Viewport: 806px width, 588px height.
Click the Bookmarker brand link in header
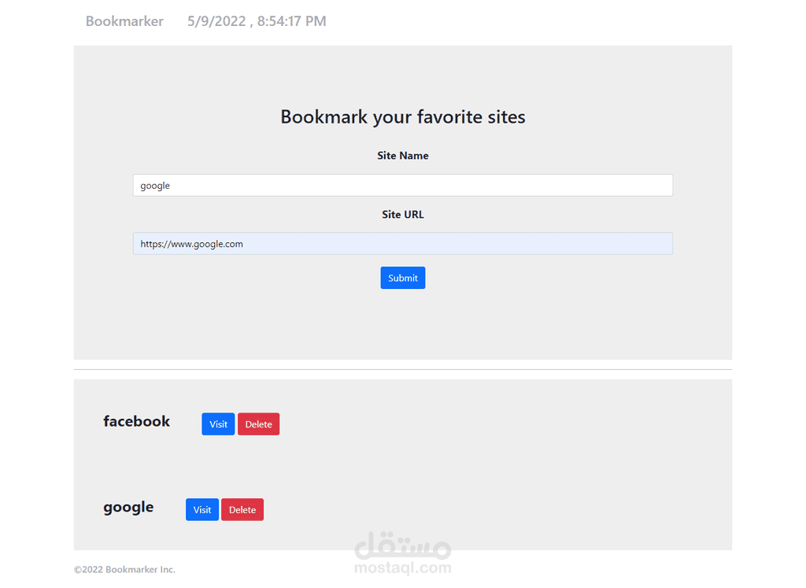124,21
